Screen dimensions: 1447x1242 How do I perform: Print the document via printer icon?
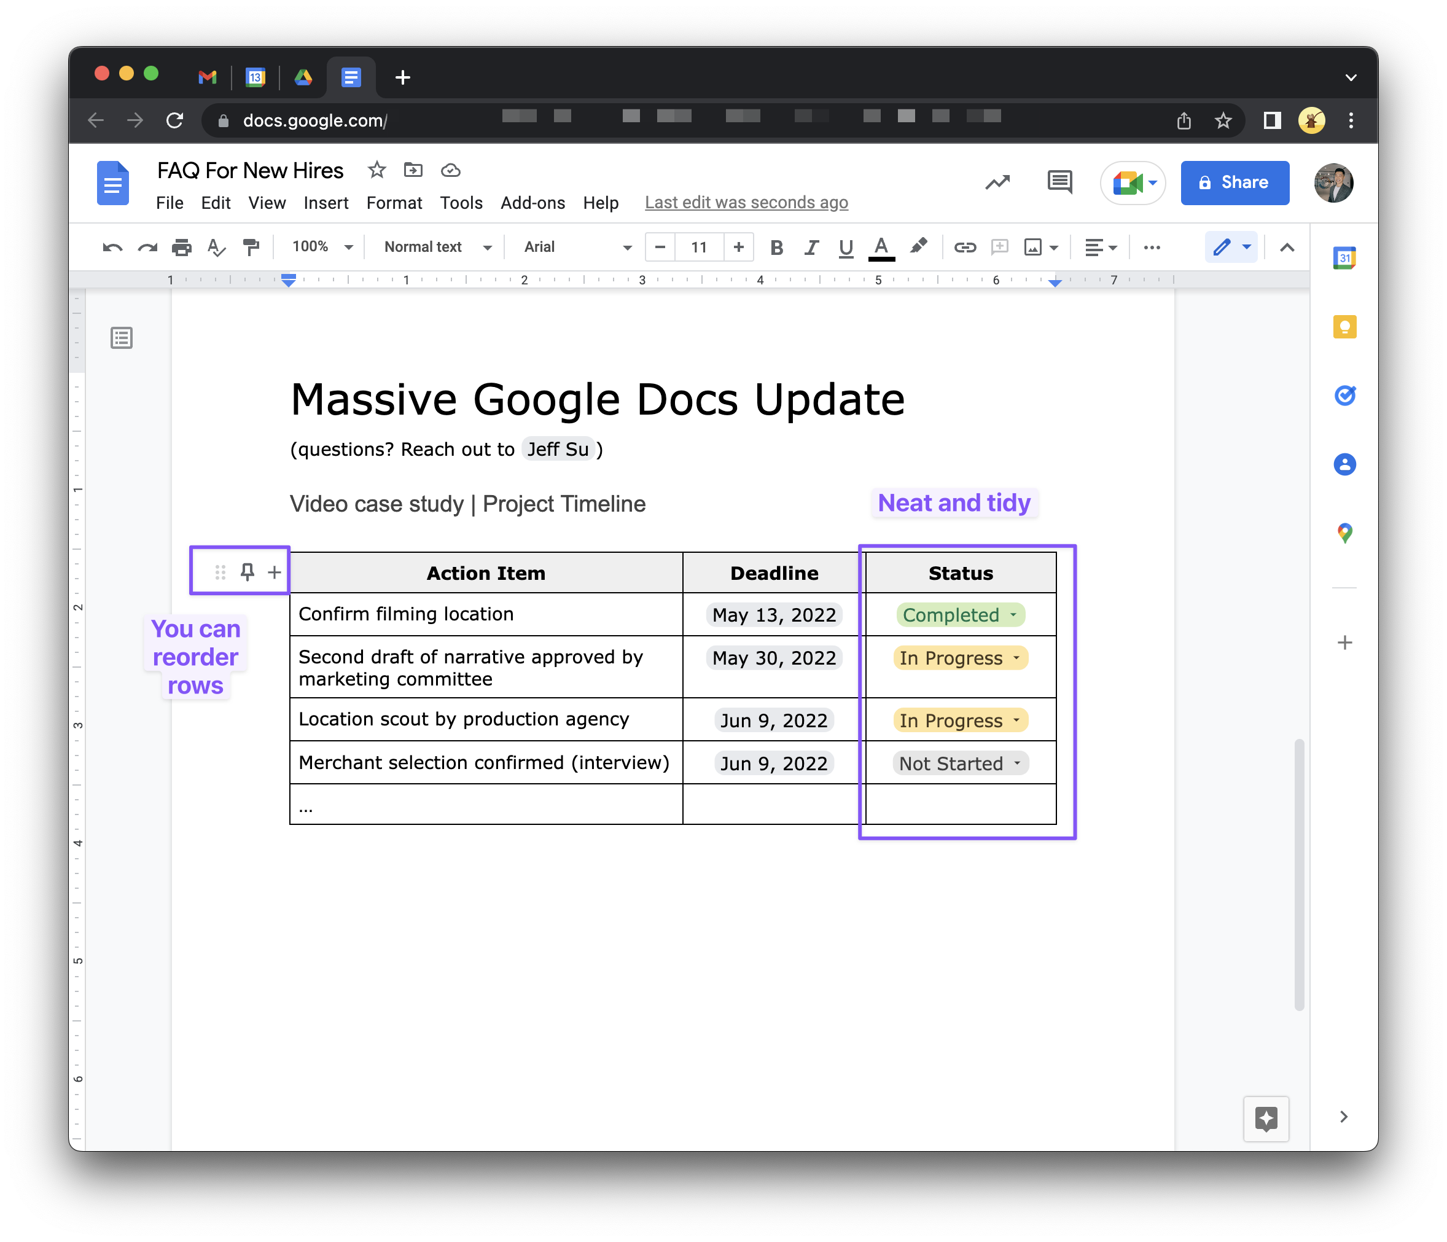click(x=182, y=248)
